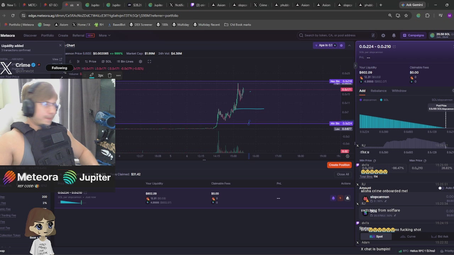454x255 pixels.
Task: Pick the pencil line color tool
Action: click(x=92, y=75)
